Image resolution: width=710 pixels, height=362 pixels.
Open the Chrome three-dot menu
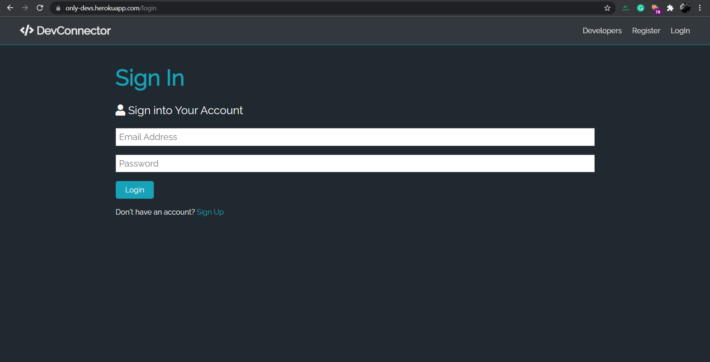[x=700, y=8]
